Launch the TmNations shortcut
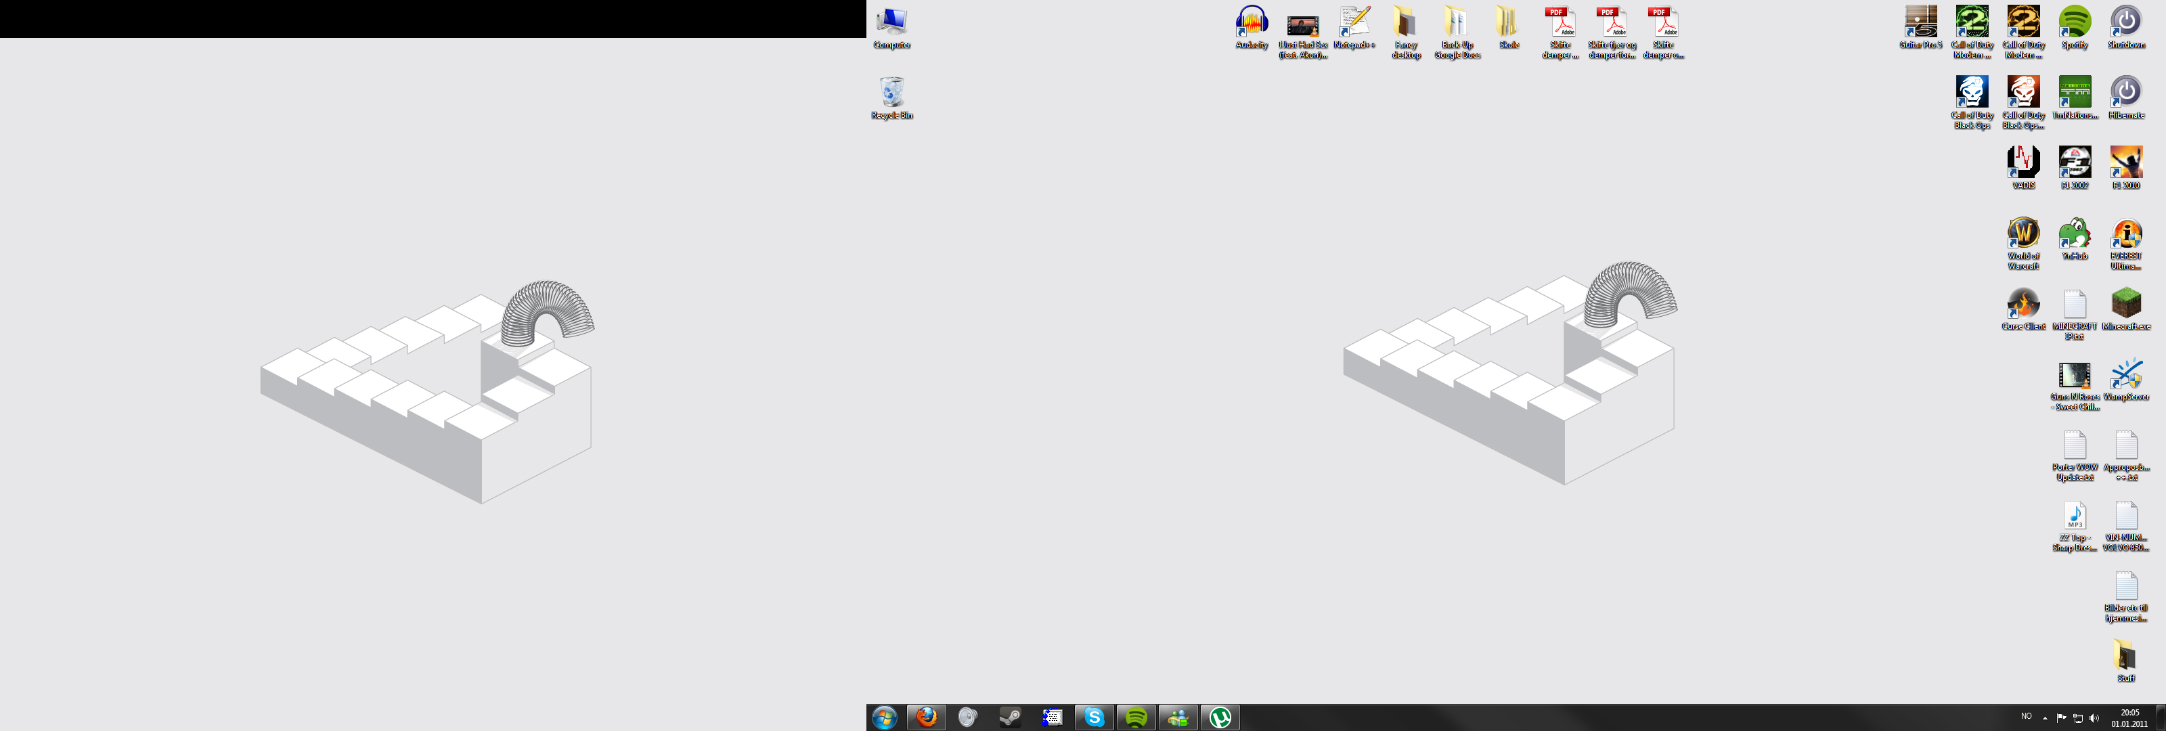Image resolution: width=2166 pixels, height=731 pixels. pyautogui.click(x=2075, y=98)
